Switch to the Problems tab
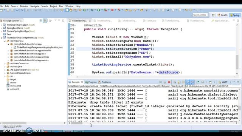 (105, 82)
